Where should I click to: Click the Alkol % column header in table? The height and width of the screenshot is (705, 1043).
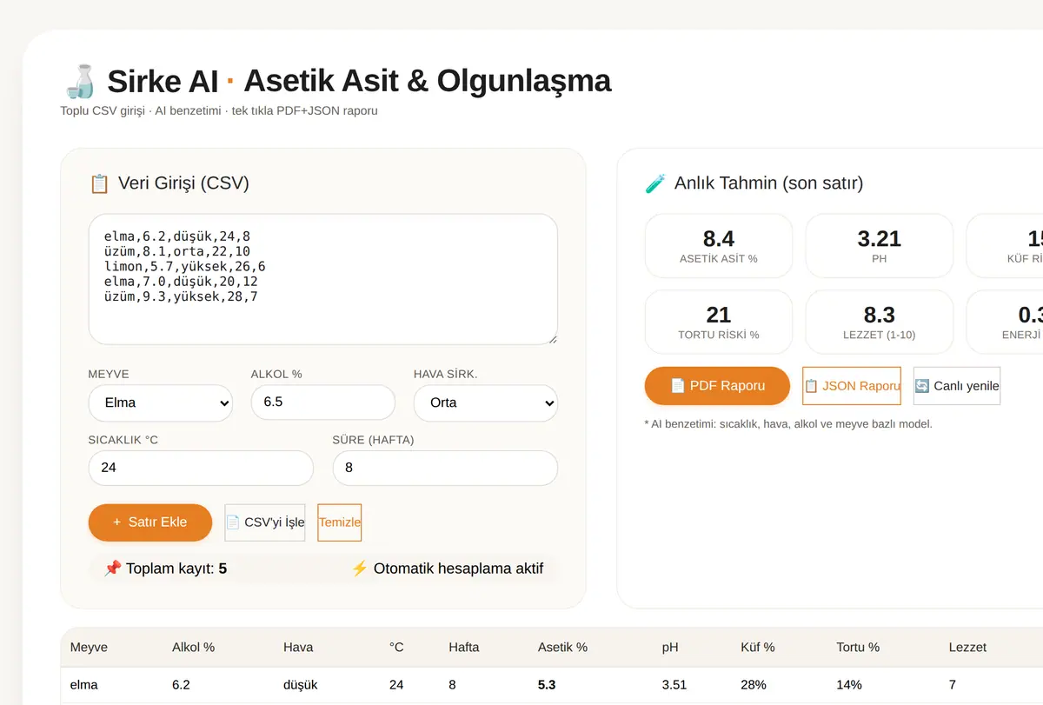pyautogui.click(x=193, y=648)
